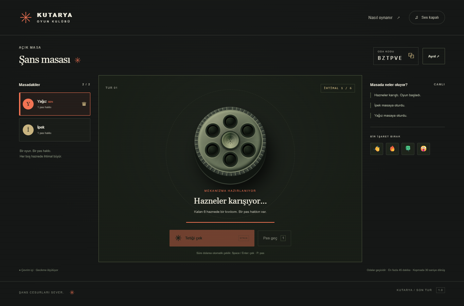The width and height of the screenshot is (464, 306).
Task: Toggle the Ses kapalı sound button
Action: point(427,17)
